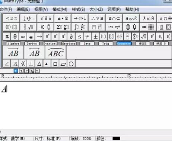Open the summation templates palette

63,27
